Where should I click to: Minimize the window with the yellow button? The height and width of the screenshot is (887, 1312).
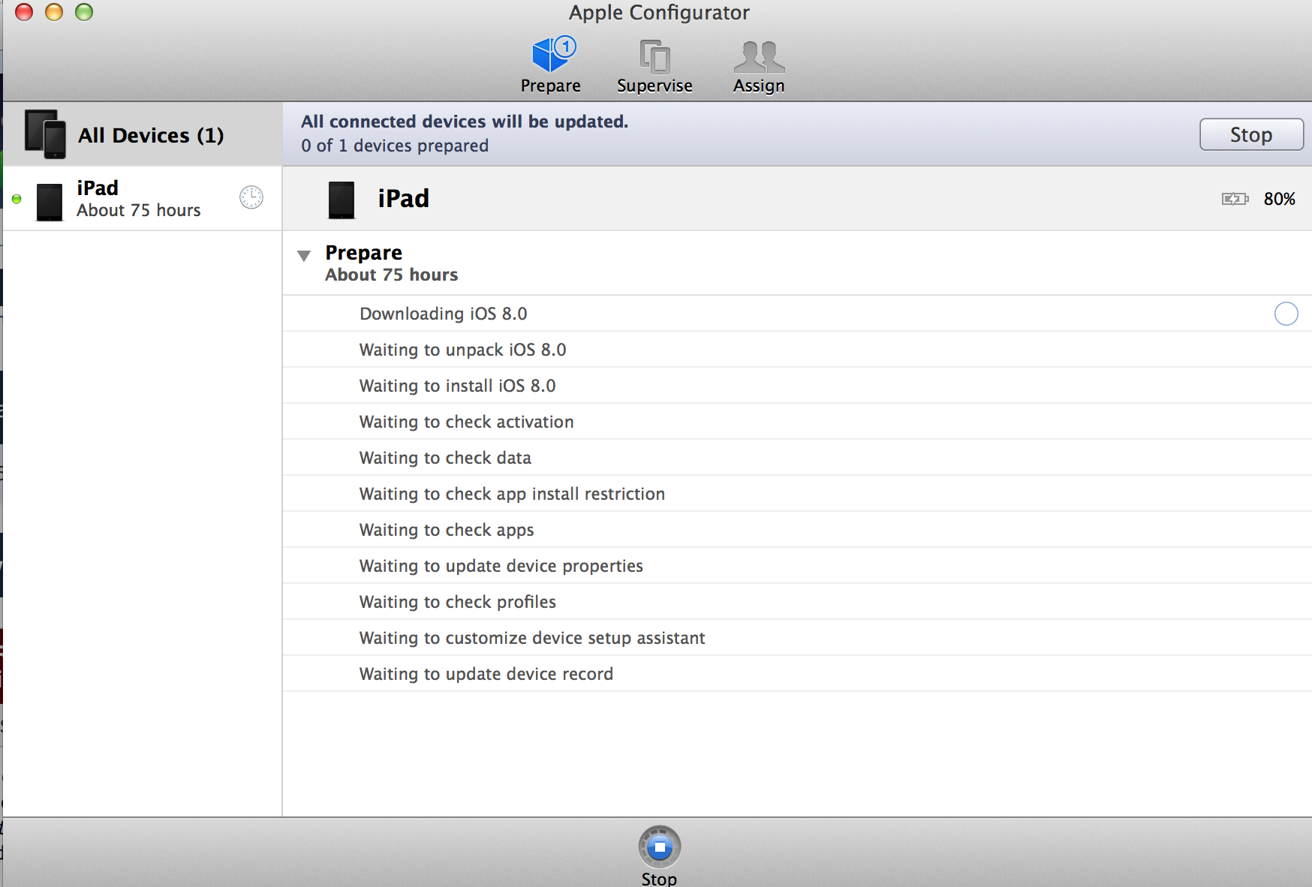[54, 12]
